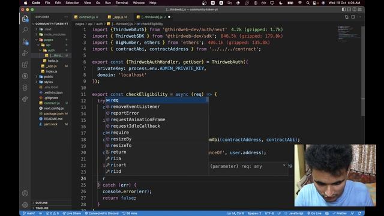Select 'return' autocomplete suggestion
Viewport: 384px width, 216px height.
point(157,152)
